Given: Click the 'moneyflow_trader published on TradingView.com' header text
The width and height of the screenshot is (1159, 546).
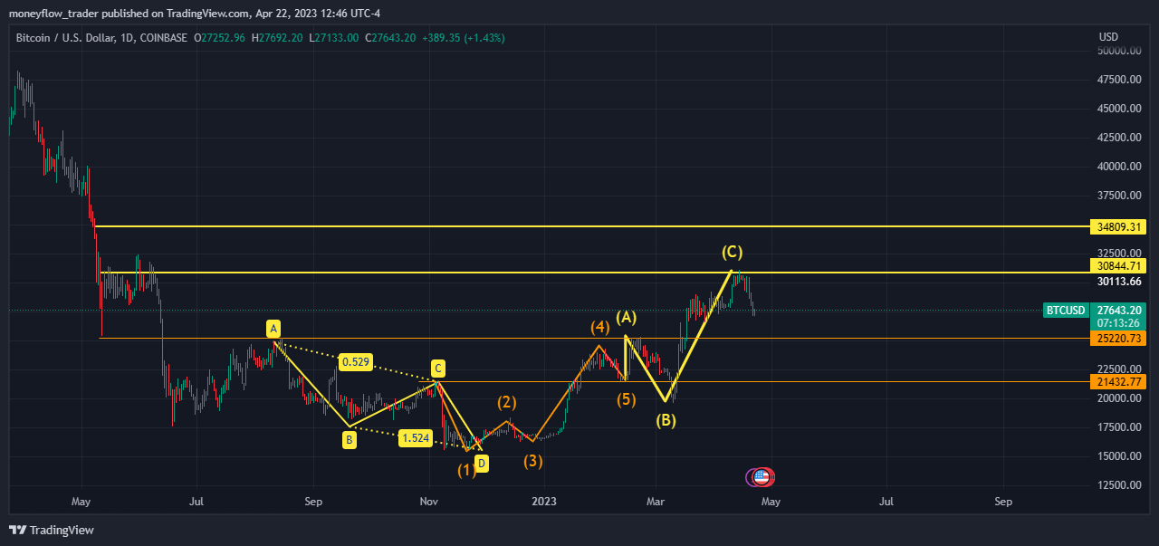Looking at the screenshot, I should [127, 13].
